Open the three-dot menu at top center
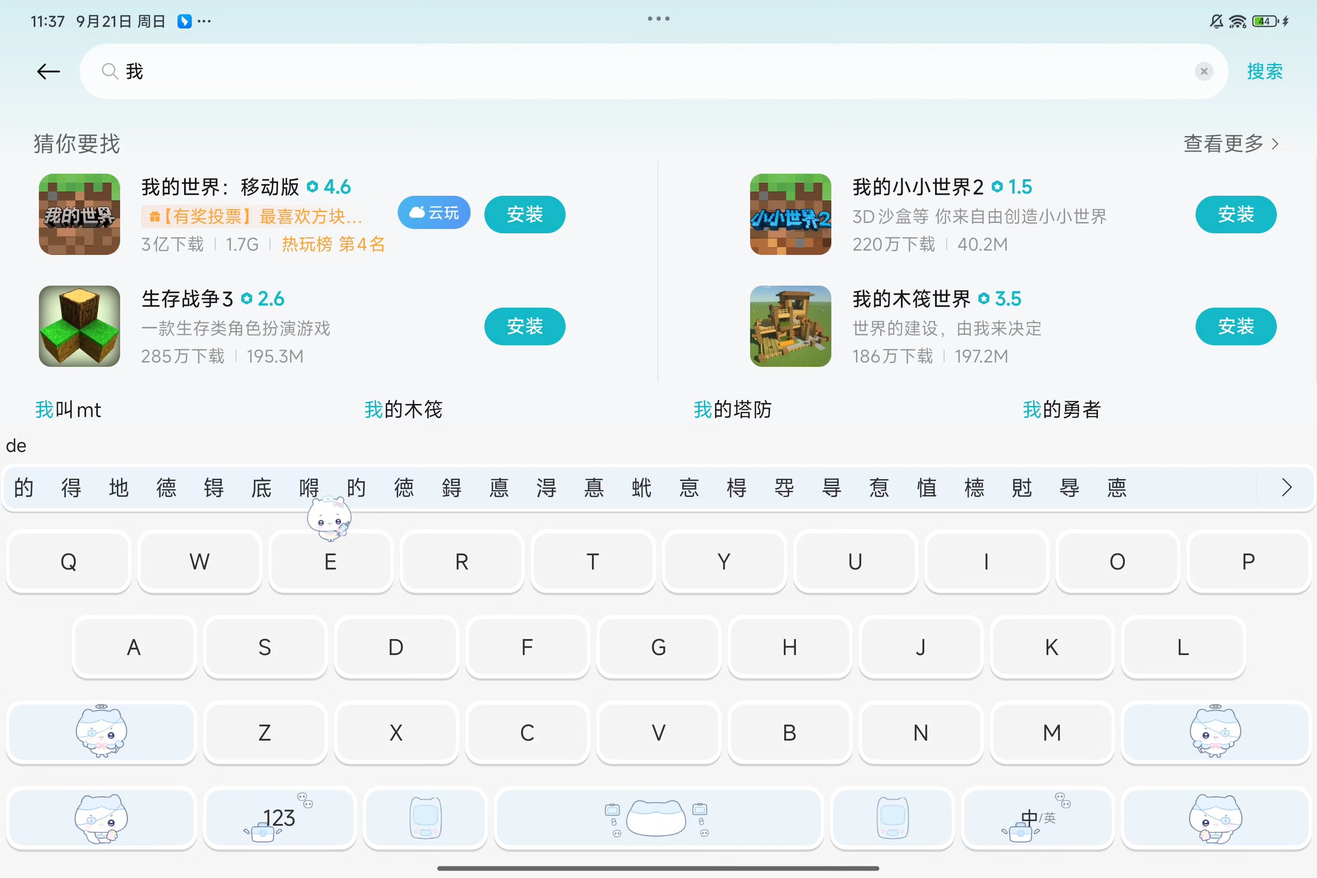 tap(658, 19)
